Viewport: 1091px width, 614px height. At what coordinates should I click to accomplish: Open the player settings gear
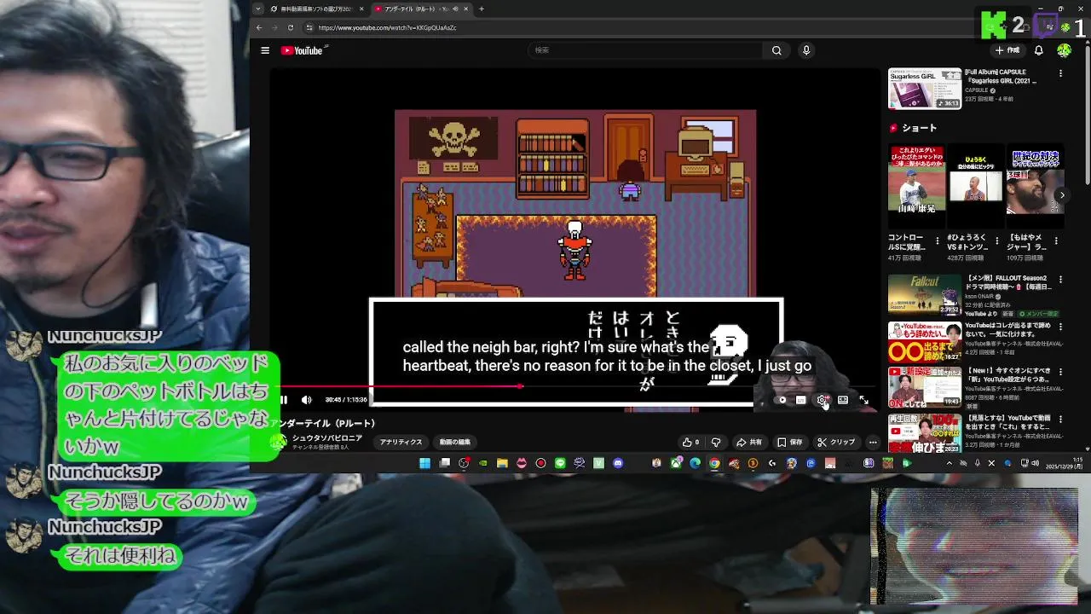pyautogui.click(x=822, y=399)
